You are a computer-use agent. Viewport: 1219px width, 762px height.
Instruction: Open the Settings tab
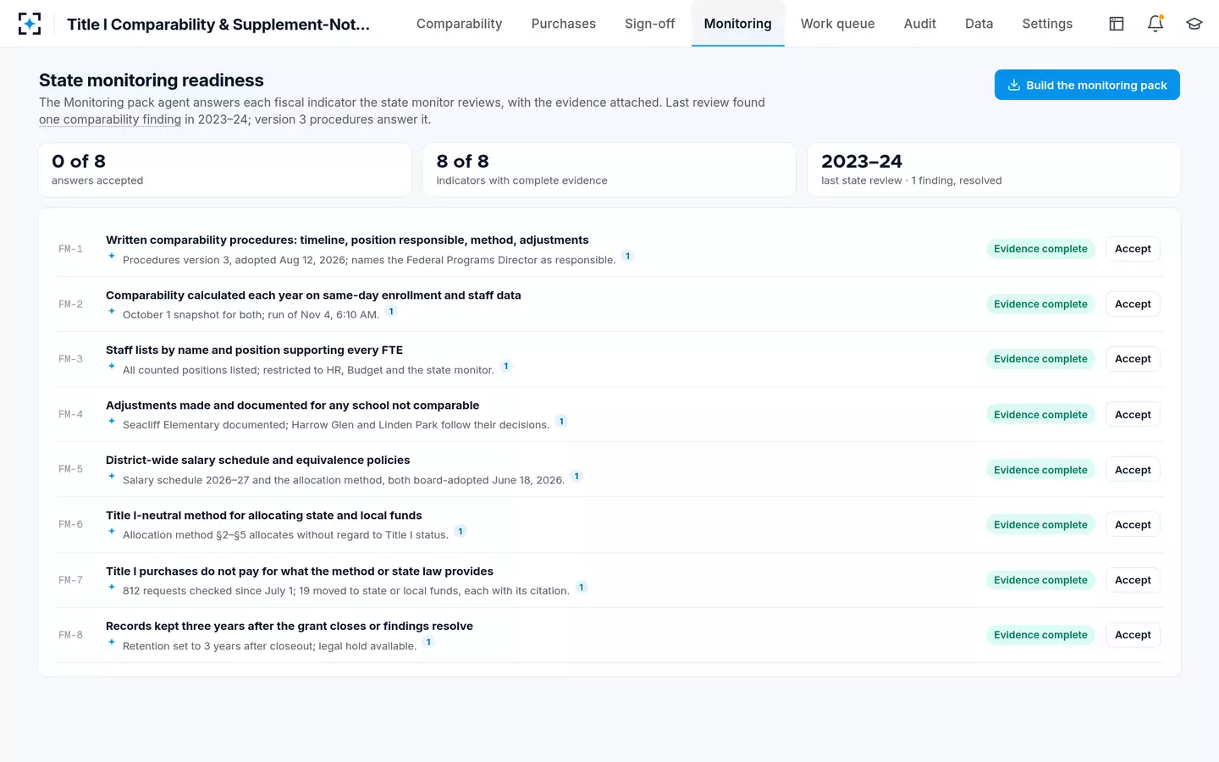click(x=1047, y=24)
